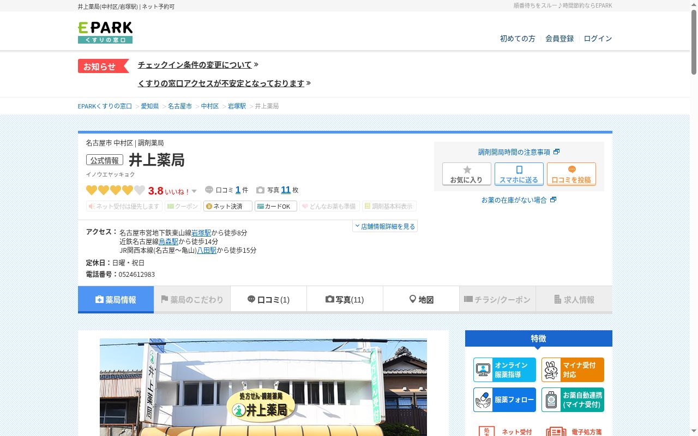Click the どんなお薬も準備 badge
Screen dimensions: 698x436
329,206
